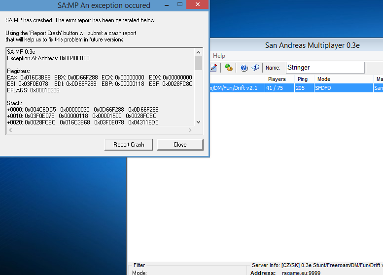Click the EFLAGS: 0x00010206 line
Image resolution: width=383 pixels, height=275 pixels.
coord(33,90)
